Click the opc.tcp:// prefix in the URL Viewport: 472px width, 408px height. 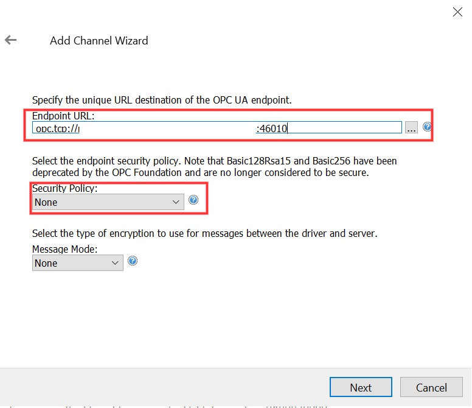(x=57, y=128)
